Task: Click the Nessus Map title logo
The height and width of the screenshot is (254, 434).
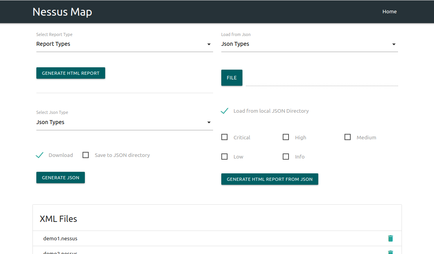Action: [62, 12]
